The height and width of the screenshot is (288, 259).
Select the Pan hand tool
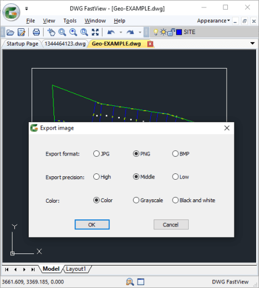coord(51,32)
